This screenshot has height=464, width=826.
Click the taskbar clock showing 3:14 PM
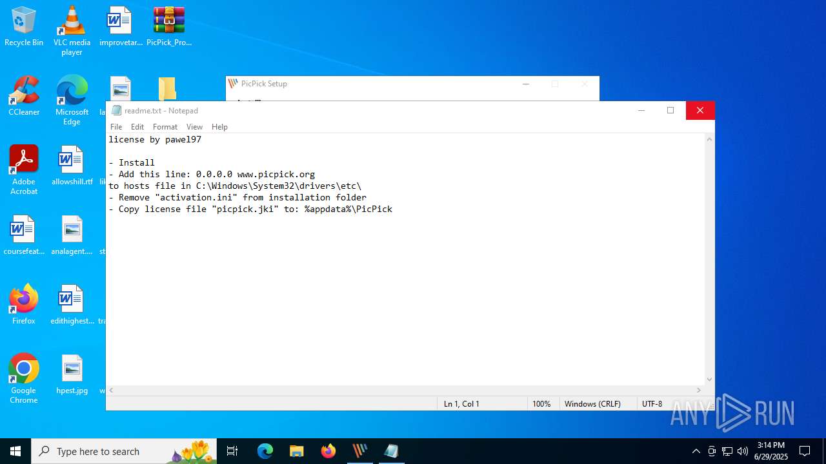(771, 451)
